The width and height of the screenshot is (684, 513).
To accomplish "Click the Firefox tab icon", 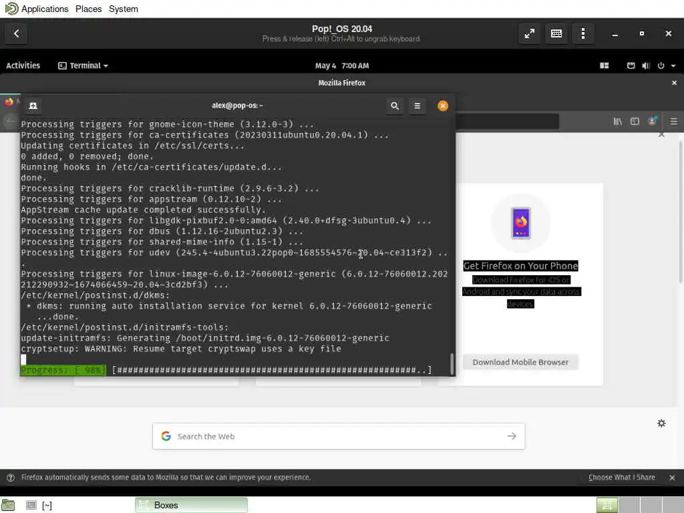I will (x=9, y=102).
